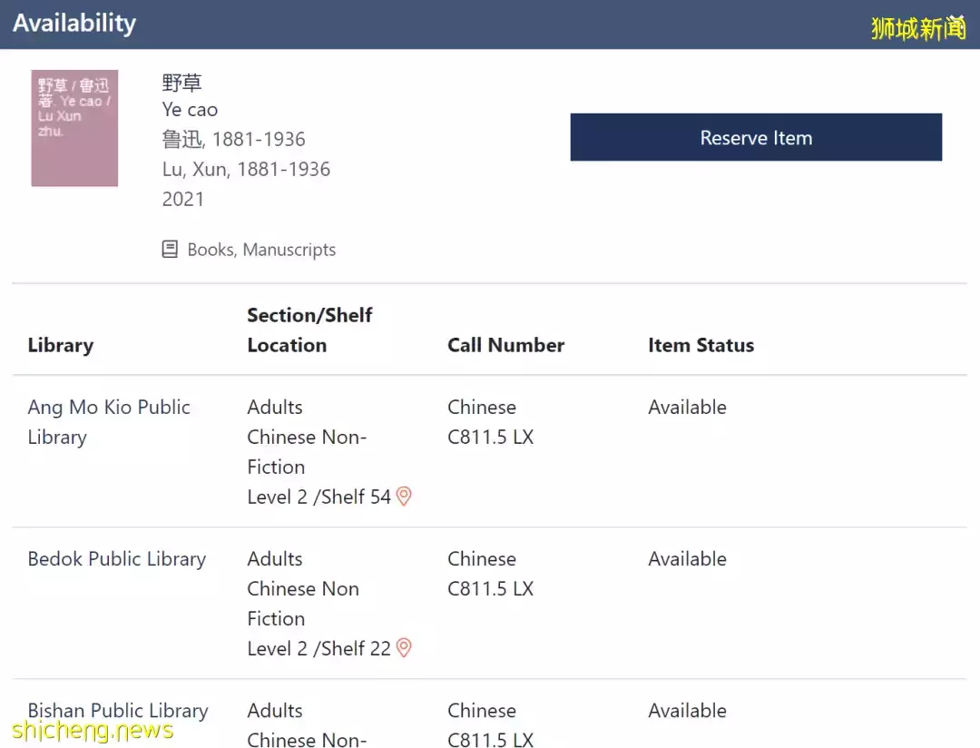Image resolution: width=980 pixels, height=748 pixels.
Task: Open the Ye cao book cover thumbnail
Action: (x=74, y=128)
